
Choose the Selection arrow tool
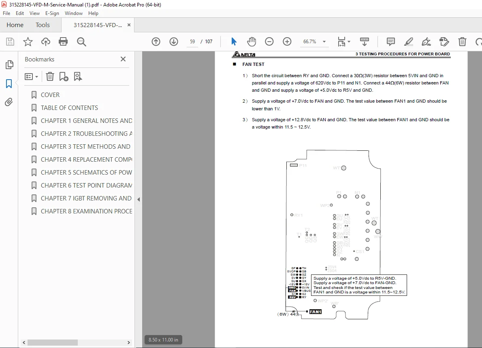[234, 41]
